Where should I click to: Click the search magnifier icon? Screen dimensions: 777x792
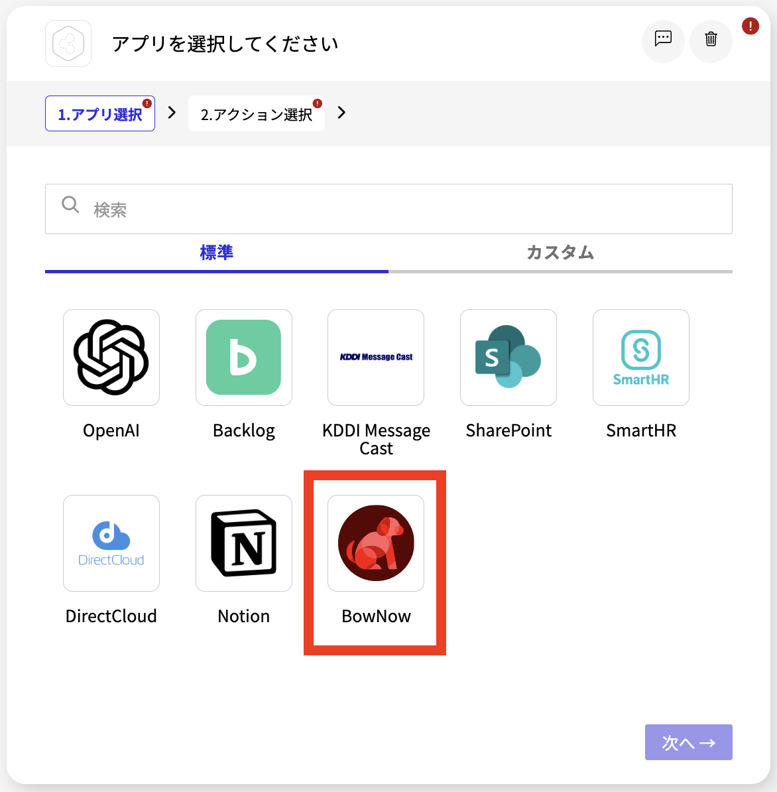tap(70, 204)
